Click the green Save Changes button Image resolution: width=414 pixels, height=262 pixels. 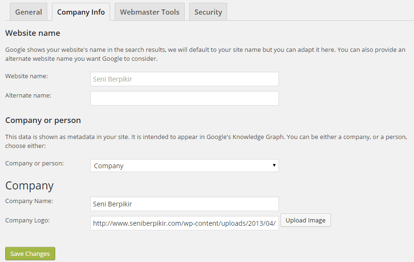click(30, 254)
